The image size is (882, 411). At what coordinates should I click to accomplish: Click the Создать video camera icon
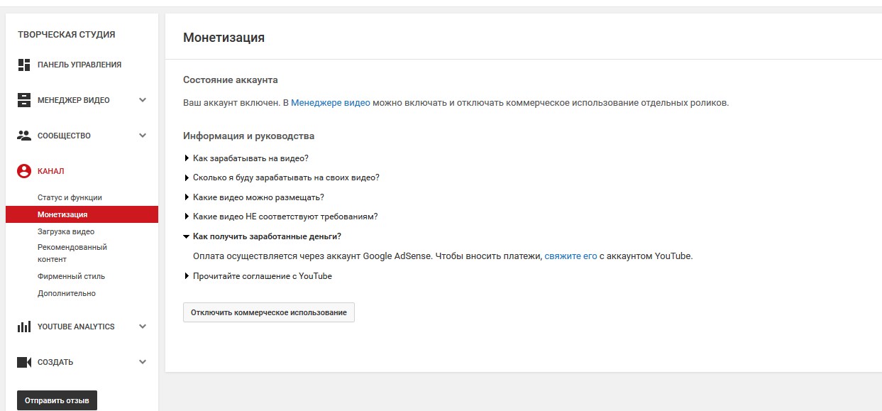pos(24,362)
